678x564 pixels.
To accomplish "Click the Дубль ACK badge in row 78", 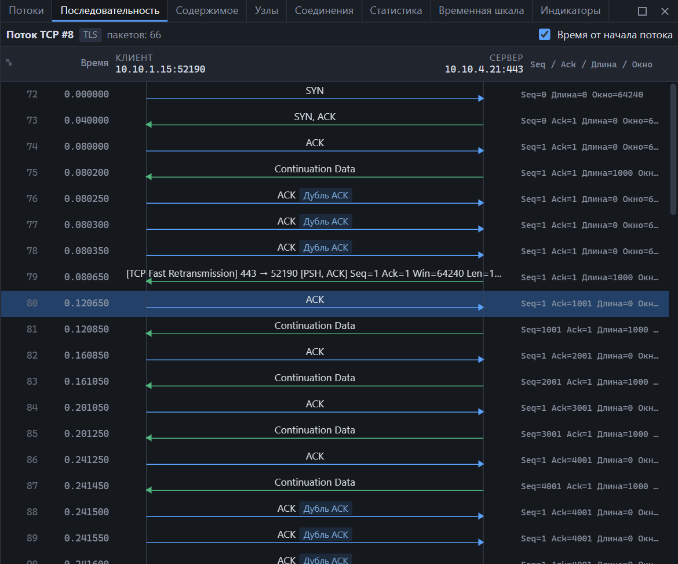I will [326, 248].
